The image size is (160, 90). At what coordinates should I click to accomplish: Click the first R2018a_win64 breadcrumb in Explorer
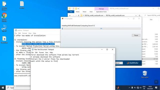coord(94,15)
